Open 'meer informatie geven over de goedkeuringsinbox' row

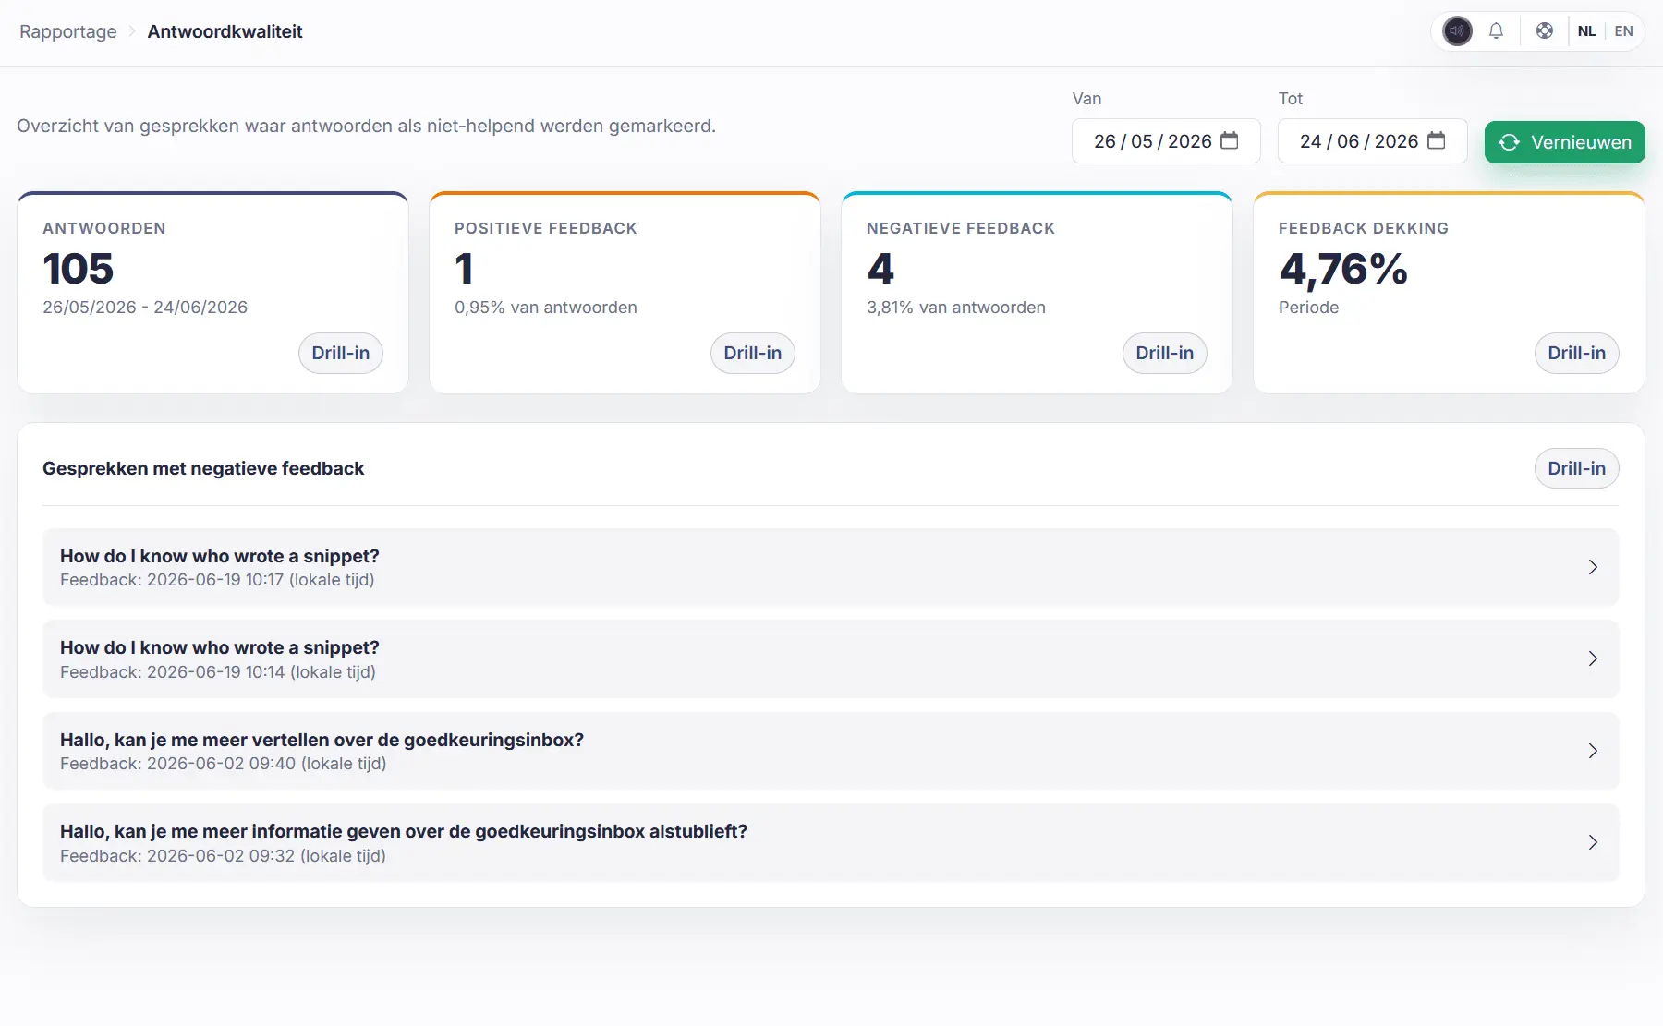[831, 842]
